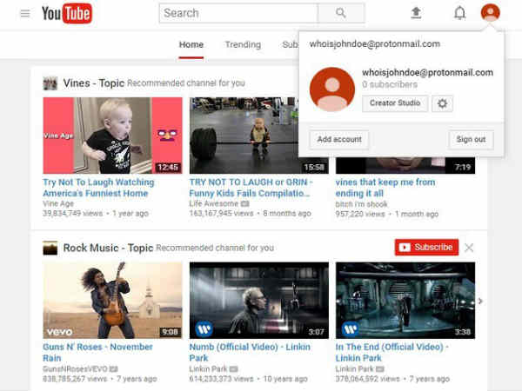This screenshot has height=391, width=522.
Task: Click the 12:45 duration badge
Action: (168, 167)
